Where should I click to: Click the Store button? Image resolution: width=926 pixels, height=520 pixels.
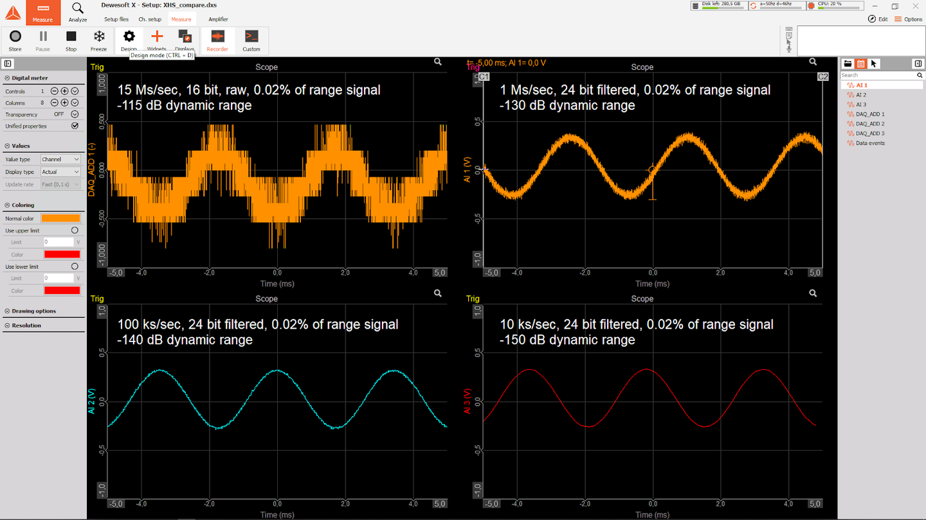click(x=15, y=39)
